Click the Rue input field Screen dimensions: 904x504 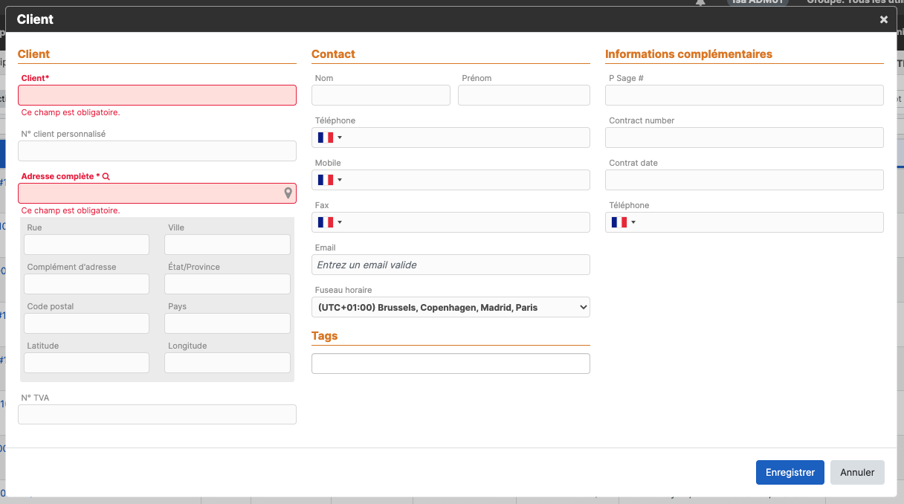[x=86, y=245]
